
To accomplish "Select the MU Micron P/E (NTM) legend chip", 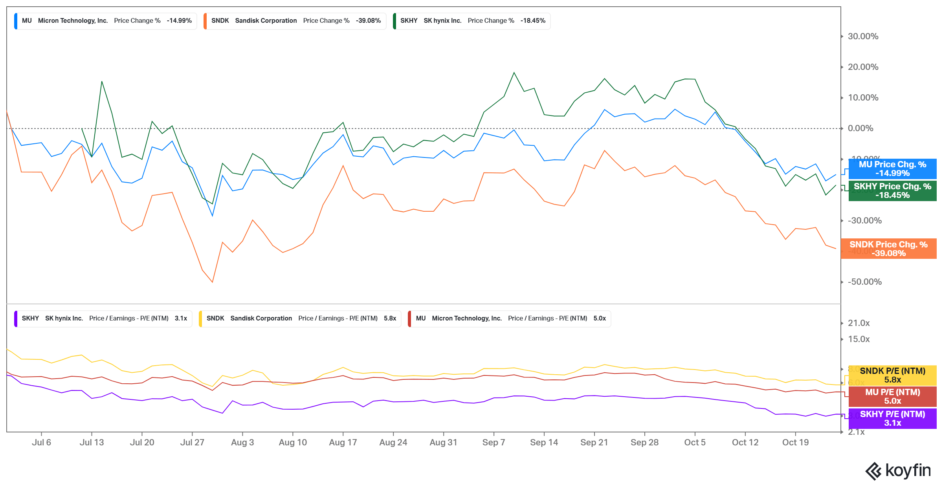I will coord(509,319).
